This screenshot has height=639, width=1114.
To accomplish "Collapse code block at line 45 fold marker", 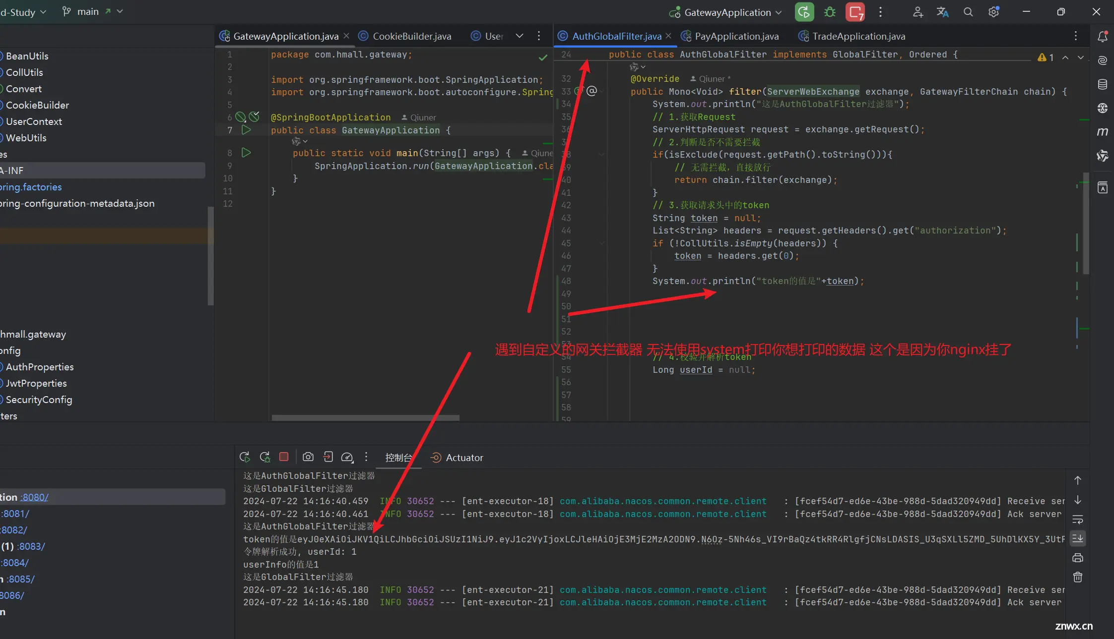I will (x=601, y=243).
